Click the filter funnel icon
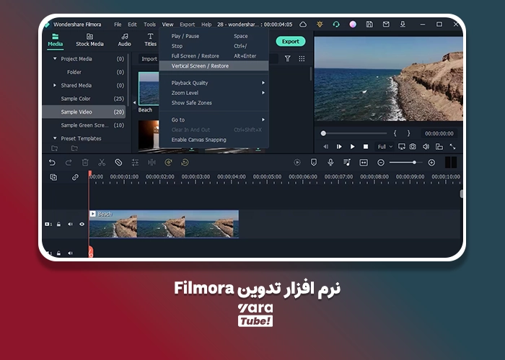The height and width of the screenshot is (360, 505). click(x=287, y=58)
